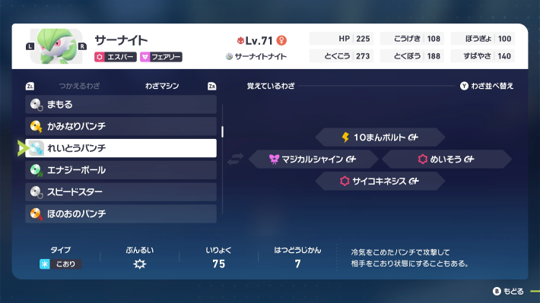Switch to the わざマシン tab

(x=162, y=86)
